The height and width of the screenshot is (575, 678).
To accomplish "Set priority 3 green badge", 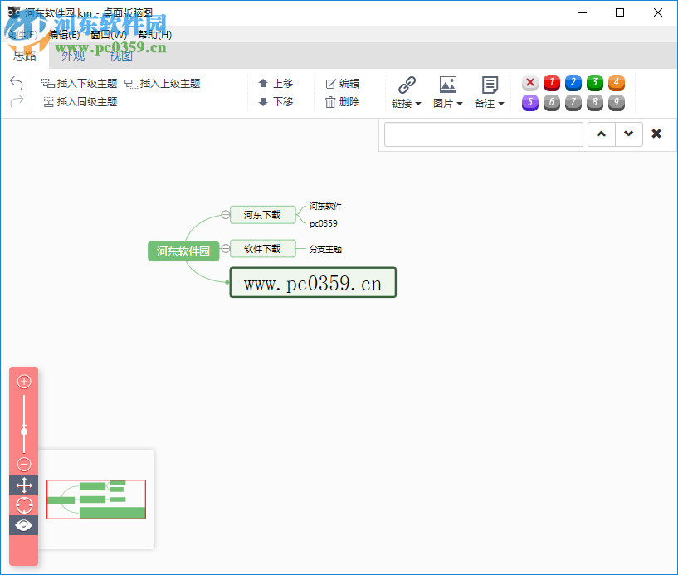I will pyautogui.click(x=595, y=83).
